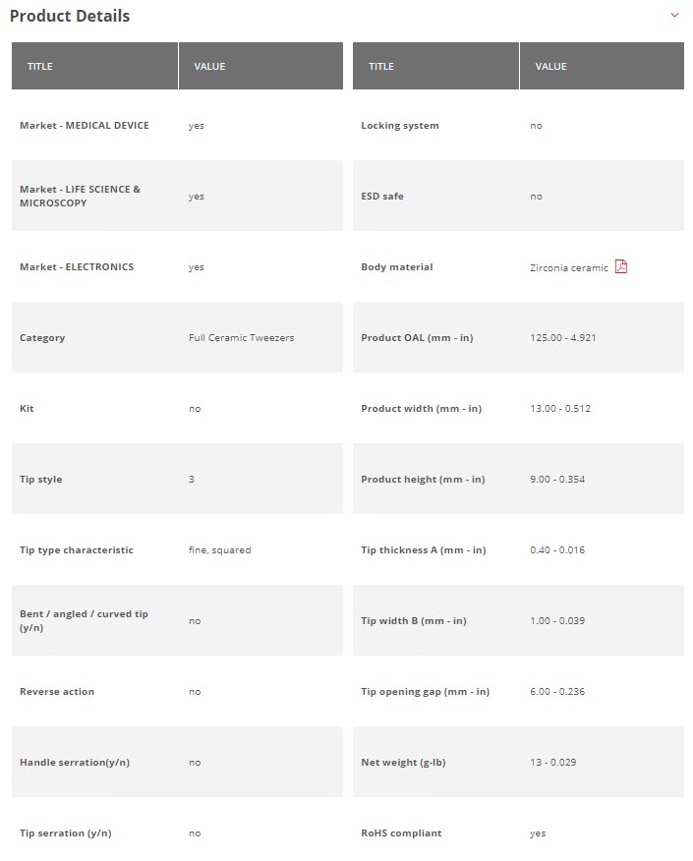Viewport: 693px width, 861px height.
Task: Select the Market - LIFE SCIENCE & MICROSCOPY label
Action: pos(80,196)
